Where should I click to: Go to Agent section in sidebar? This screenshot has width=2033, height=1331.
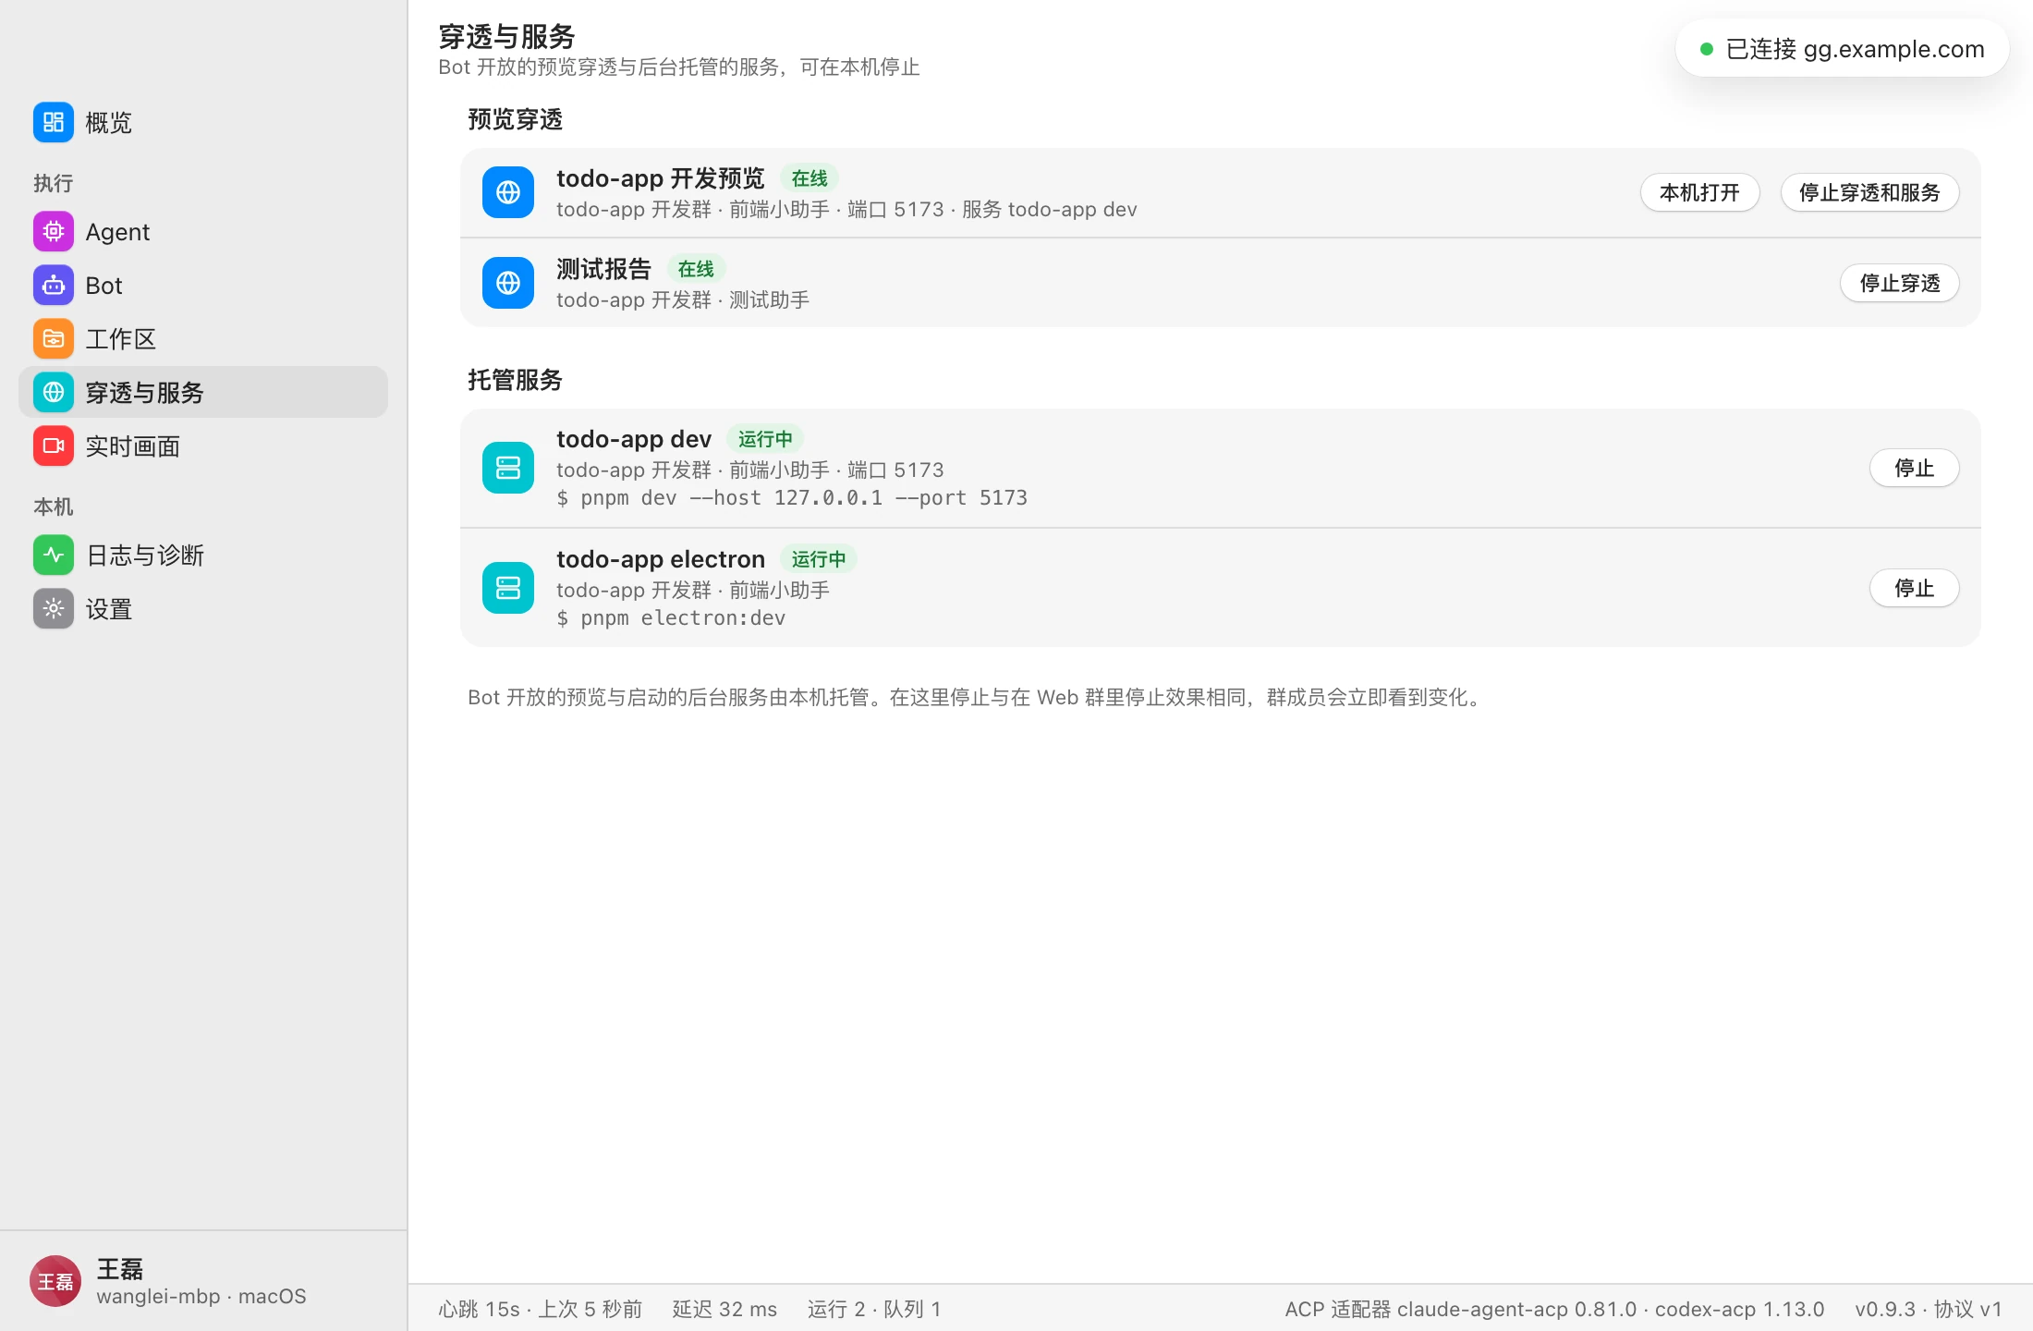[203, 231]
